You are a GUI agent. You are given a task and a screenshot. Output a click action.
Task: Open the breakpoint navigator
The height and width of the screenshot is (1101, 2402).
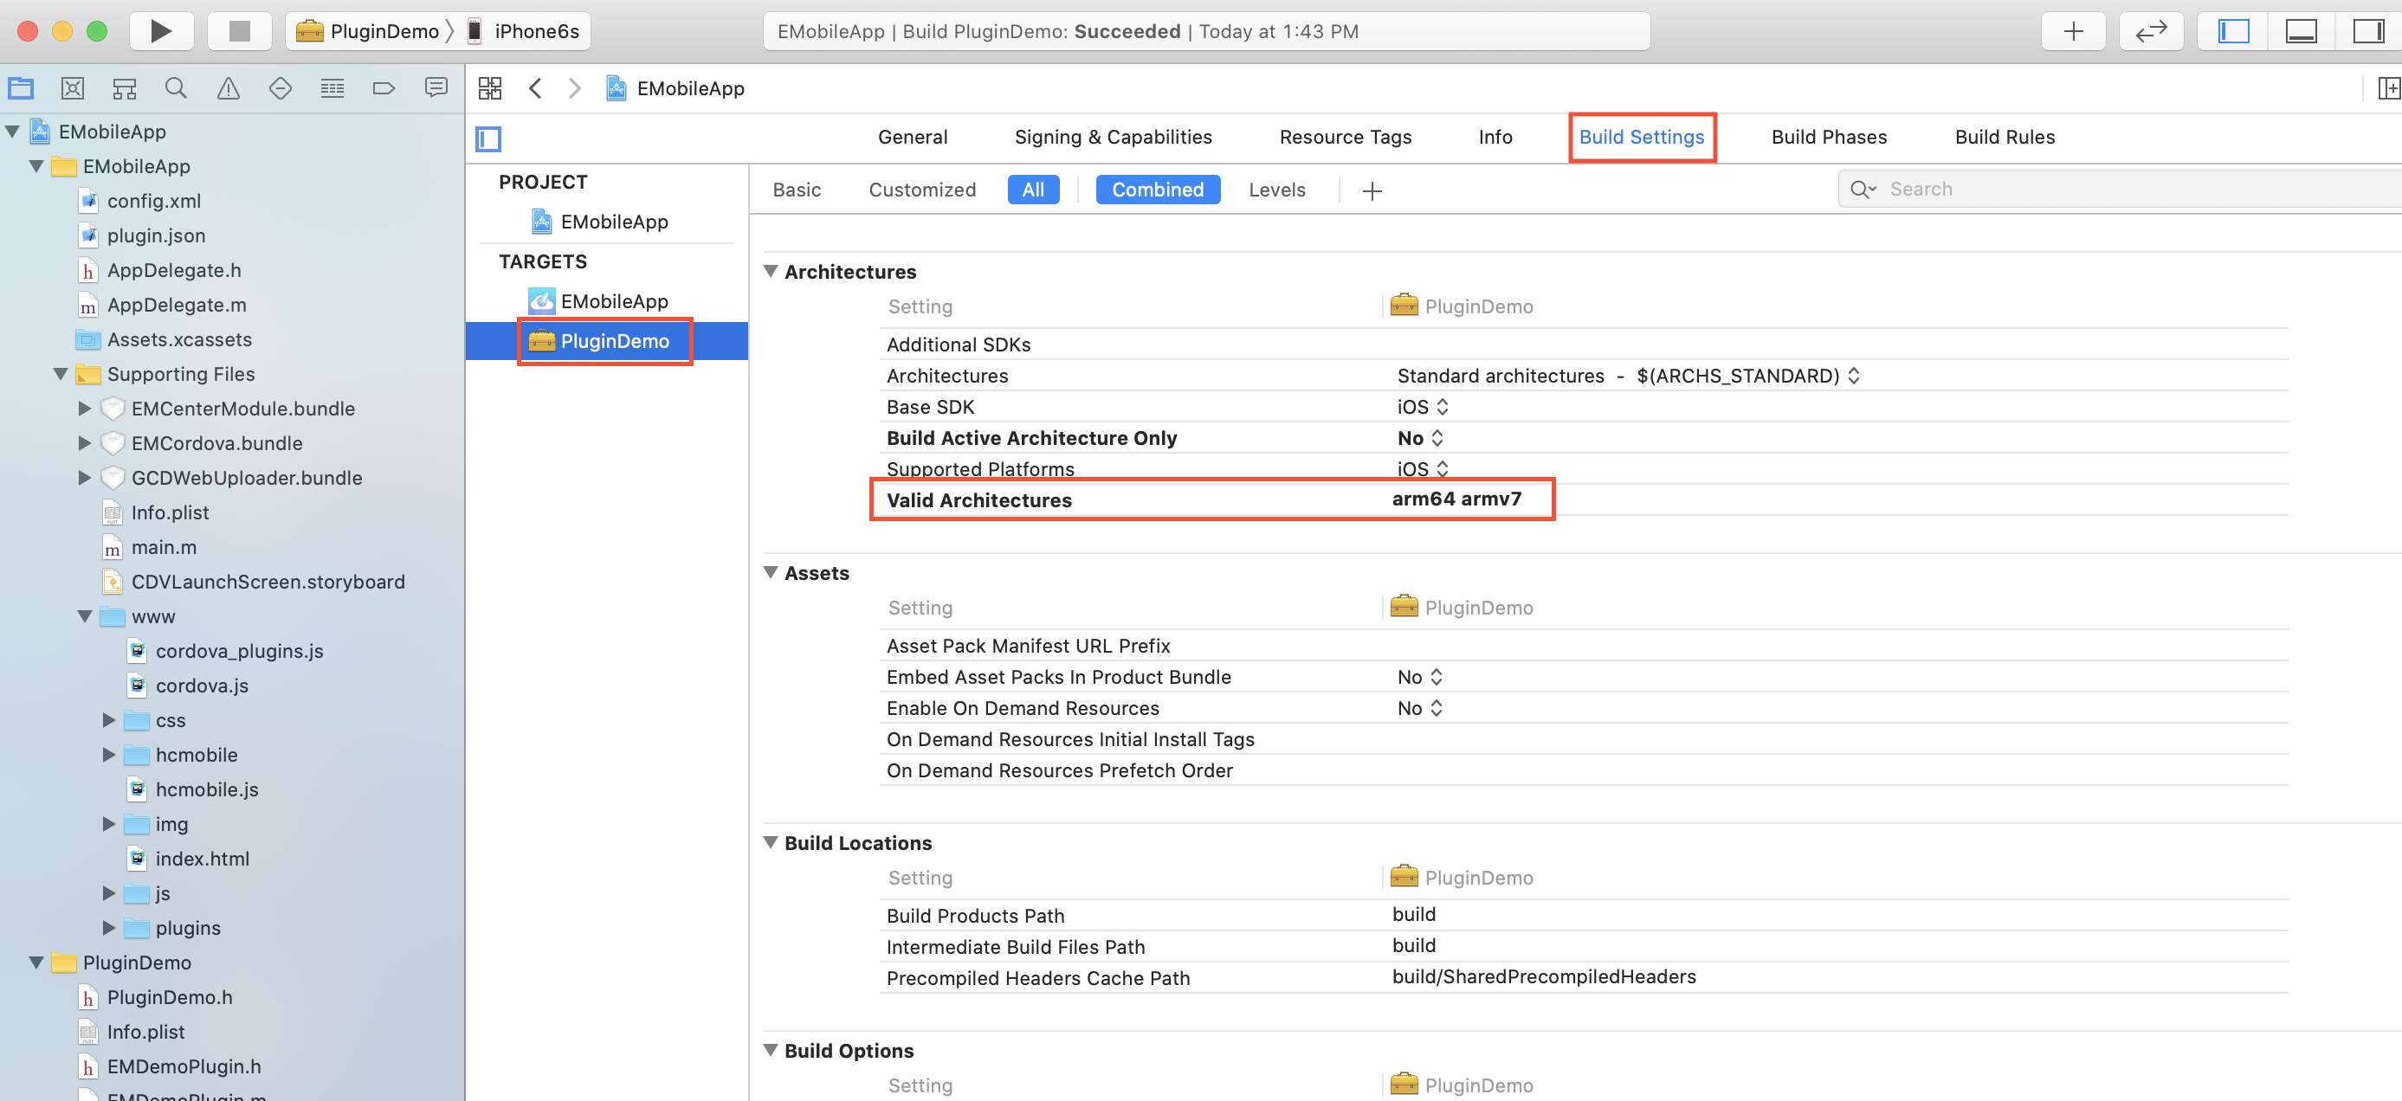[384, 88]
